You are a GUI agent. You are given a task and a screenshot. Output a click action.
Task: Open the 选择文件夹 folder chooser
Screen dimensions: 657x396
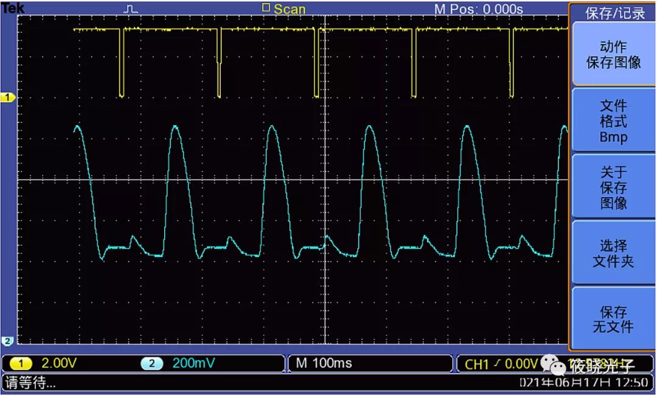click(613, 254)
